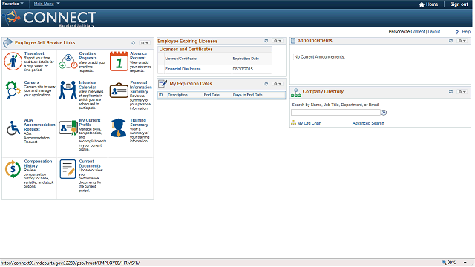The width and height of the screenshot is (475, 267).
Task: Click the My Org Chart icon
Action: click(293, 122)
